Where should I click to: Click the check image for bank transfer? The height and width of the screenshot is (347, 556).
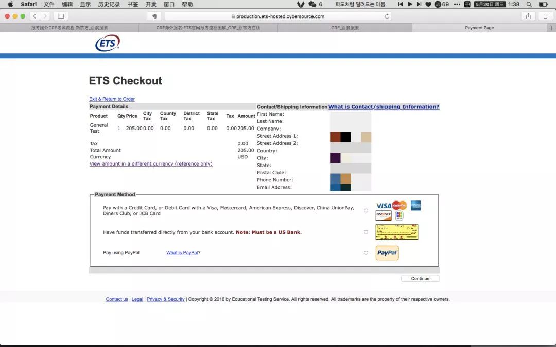pos(397,232)
